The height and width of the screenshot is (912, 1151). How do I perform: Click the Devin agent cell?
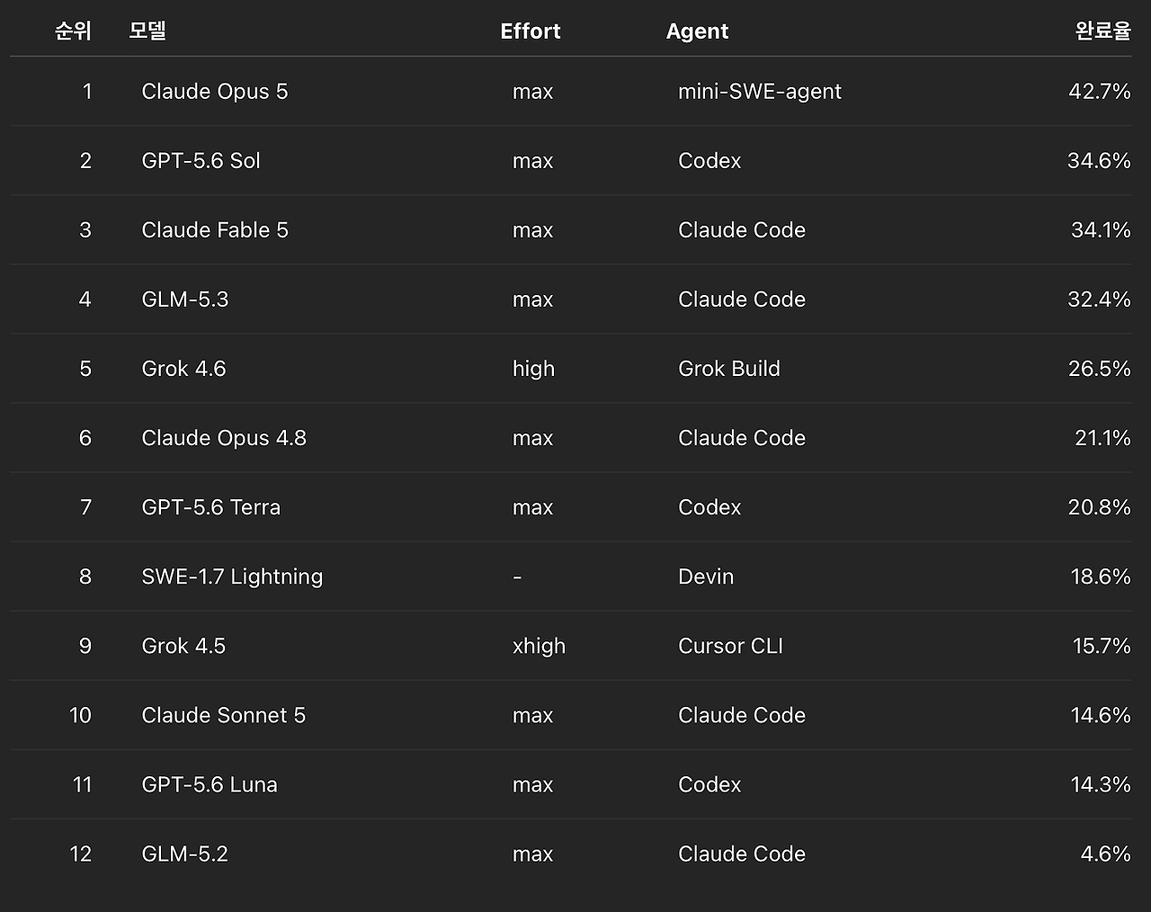tap(706, 577)
